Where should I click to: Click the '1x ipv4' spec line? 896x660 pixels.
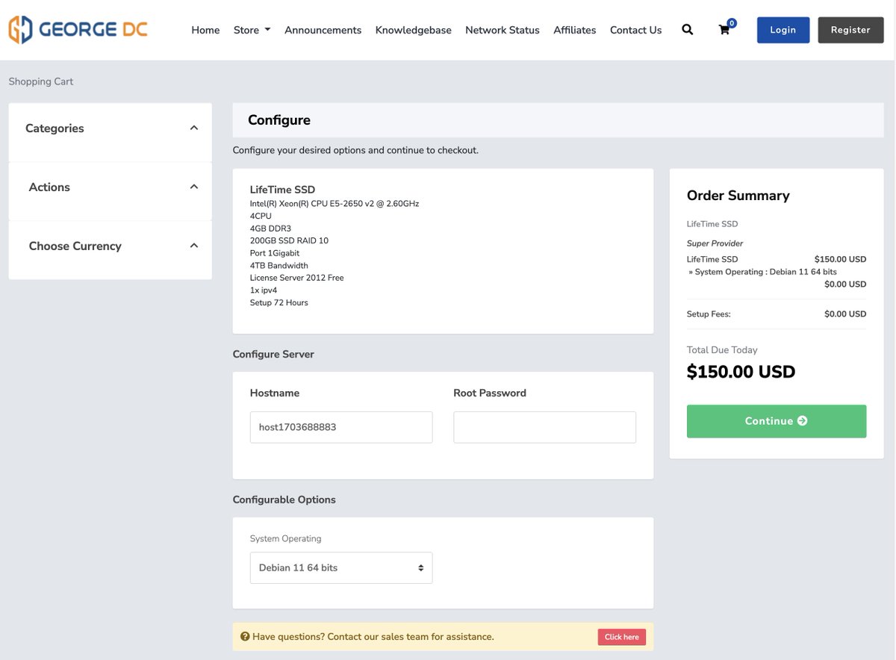[264, 290]
